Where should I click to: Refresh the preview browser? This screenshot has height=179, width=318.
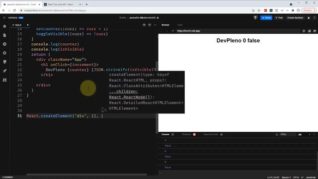[x=172, y=31]
